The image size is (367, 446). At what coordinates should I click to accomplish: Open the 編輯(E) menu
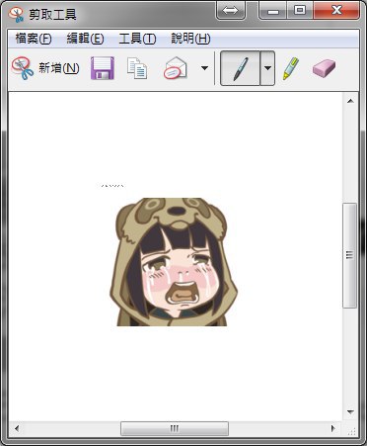[x=85, y=39]
